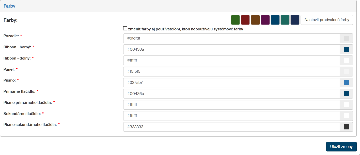Screen dimensions: 360x155
Task: Click the Pozadie hex value field
Action: pos(231,38)
